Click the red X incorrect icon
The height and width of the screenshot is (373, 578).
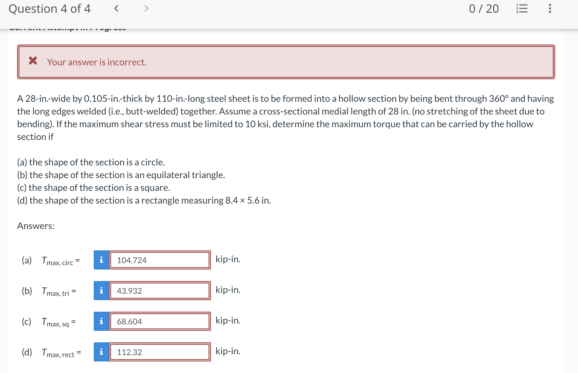[x=33, y=61]
